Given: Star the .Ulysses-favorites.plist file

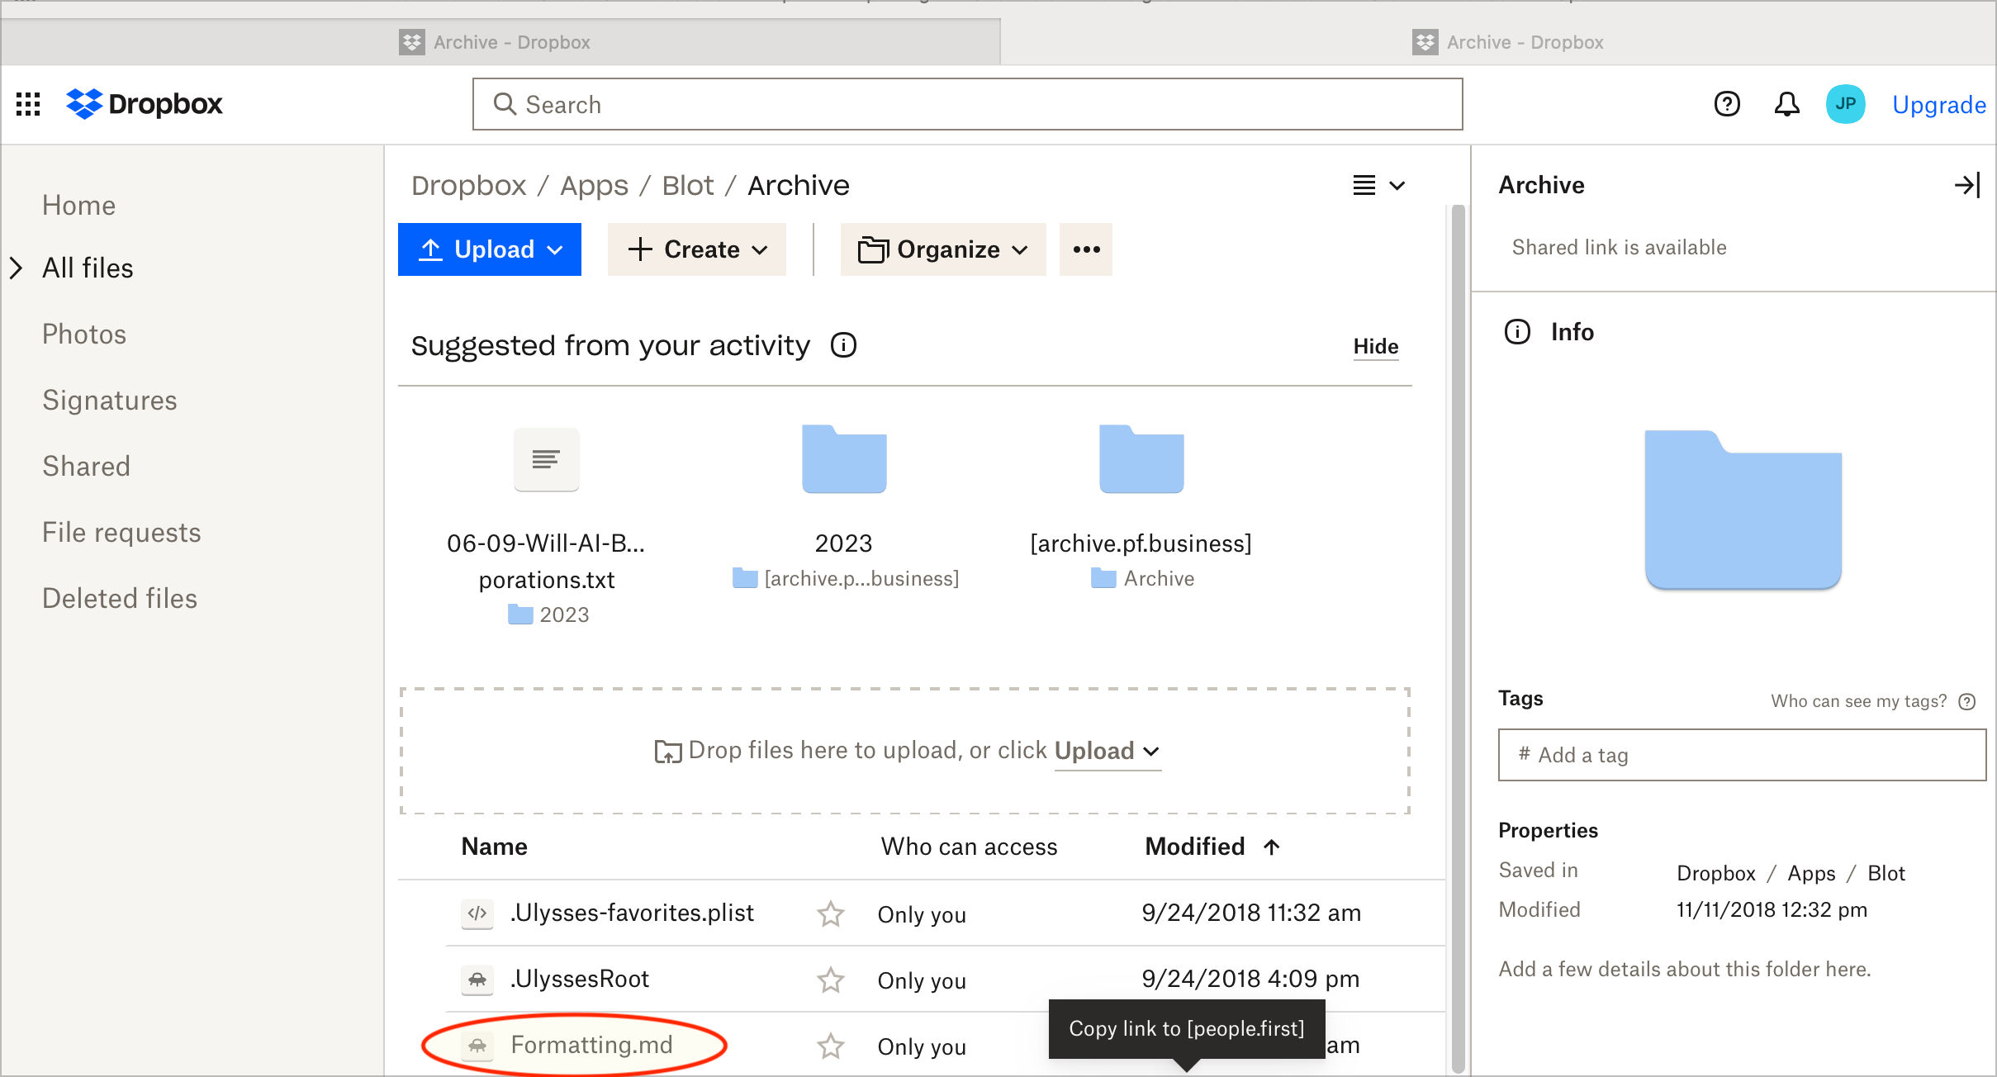Looking at the screenshot, I should [x=830, y=913].
